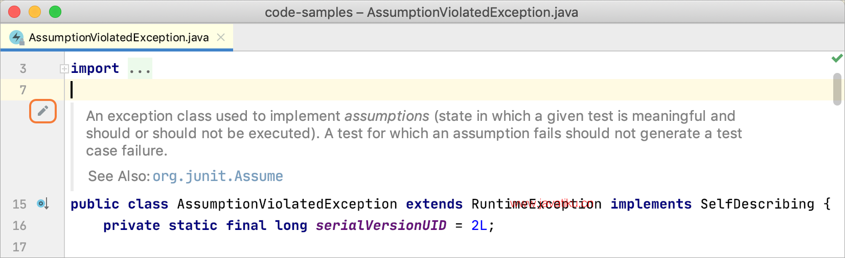Viewport: 845px width, 258px height.
Task: Unfold the collapsed import ellipsis region
Action: coord(140,69)
